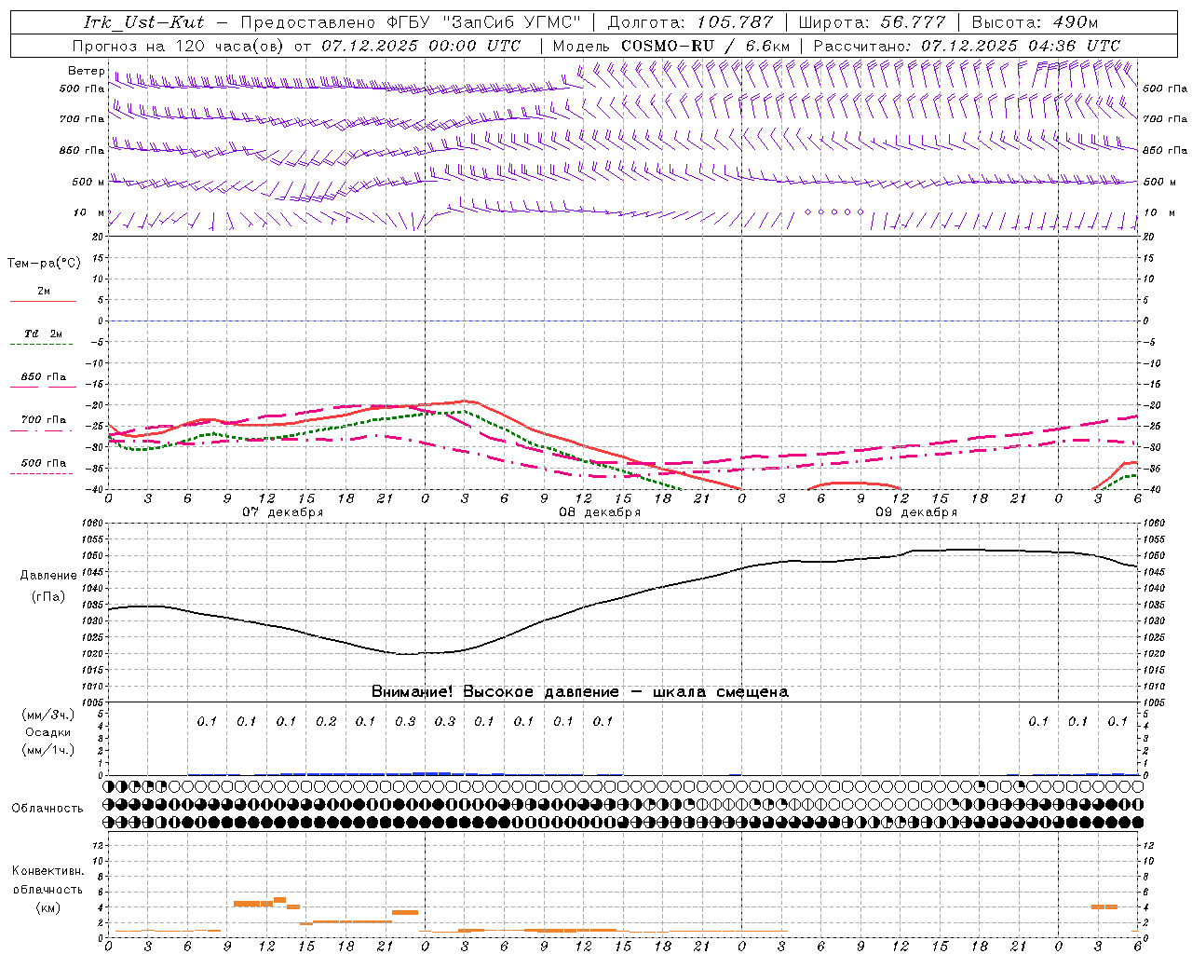1192x954 pixels.
Task: Select the elevation value 490м
Action: [x=1076, y=22]
